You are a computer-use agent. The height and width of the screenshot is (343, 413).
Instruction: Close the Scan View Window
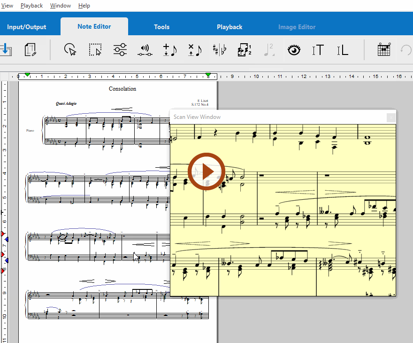click(x=391, y=117)
